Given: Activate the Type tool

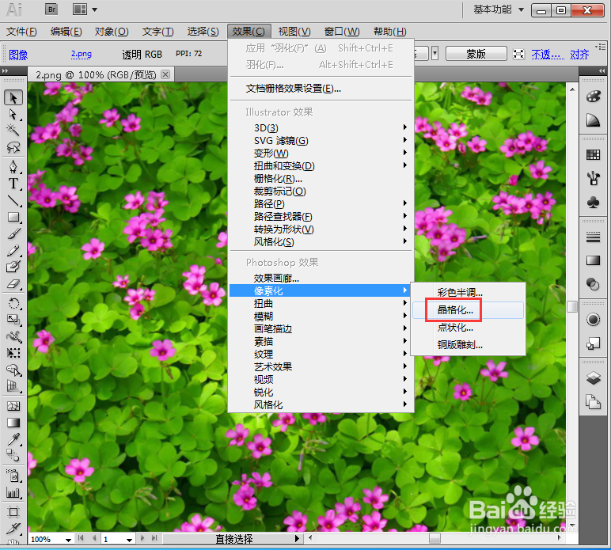Looking at the screenshot, I should 13,184.
